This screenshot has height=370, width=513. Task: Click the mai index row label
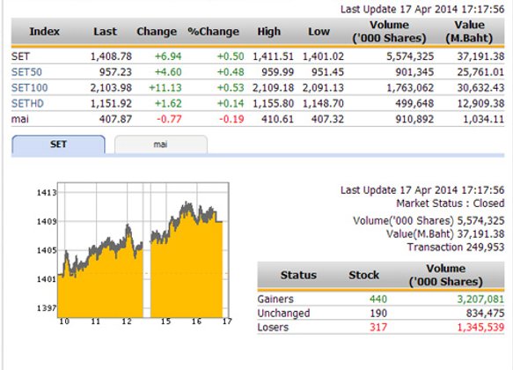[x=20, y=119]
